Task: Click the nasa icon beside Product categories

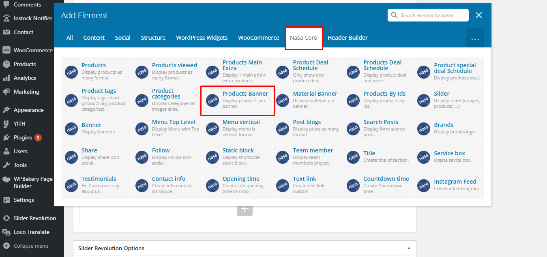Action: tap(142, 101)
